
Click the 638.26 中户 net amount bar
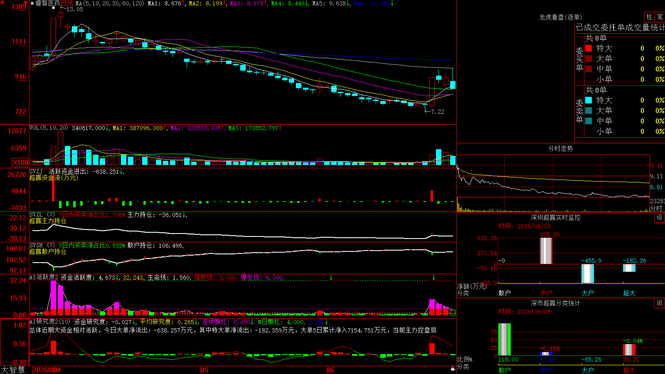point(546,251)
